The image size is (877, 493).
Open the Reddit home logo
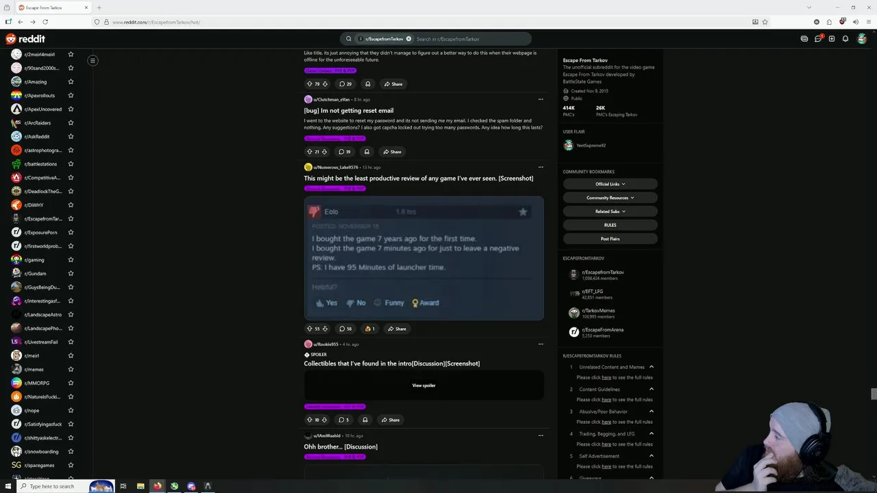(x=25, y=39)
